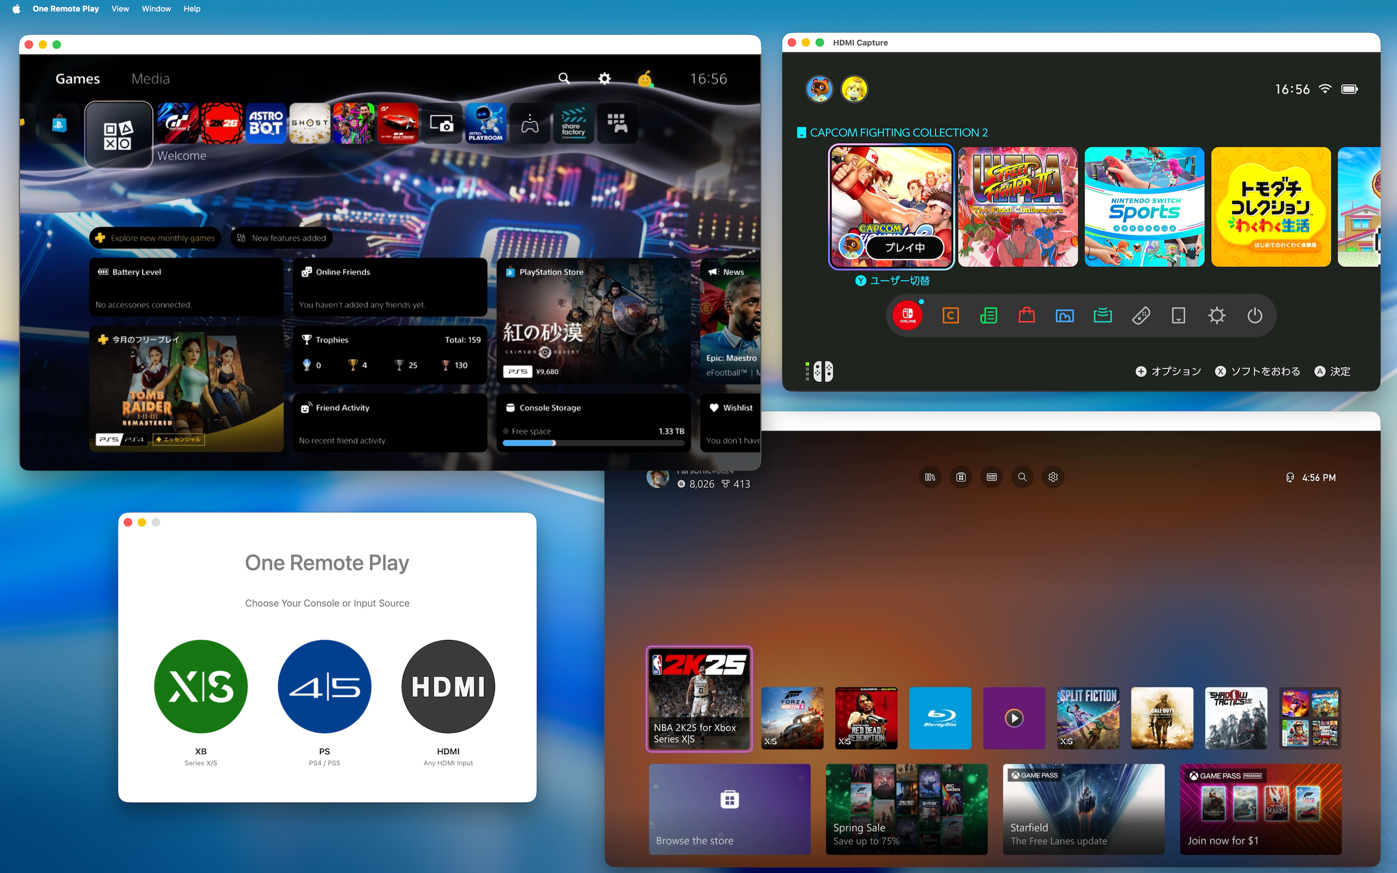Viewport: 1397px width, 873px height.
Task: Click New features added button
Action: (282, 238)
